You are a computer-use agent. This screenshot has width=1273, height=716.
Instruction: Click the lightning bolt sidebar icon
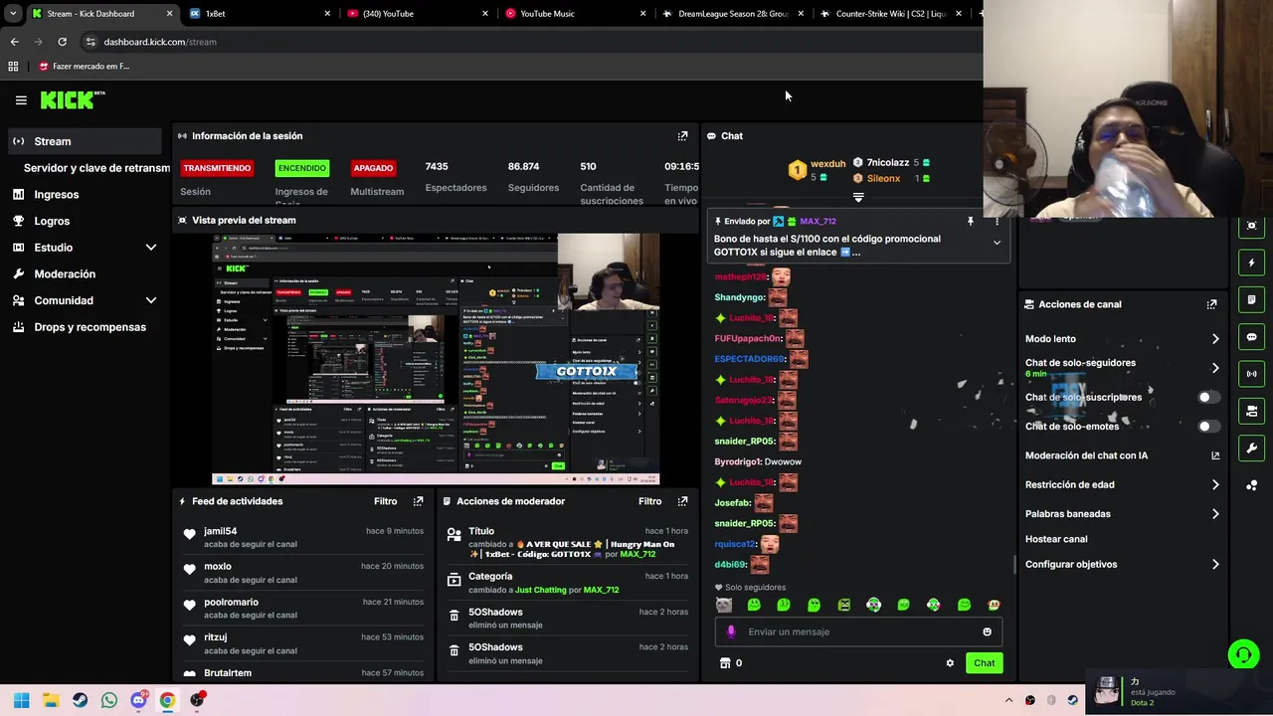(1251, 263)
